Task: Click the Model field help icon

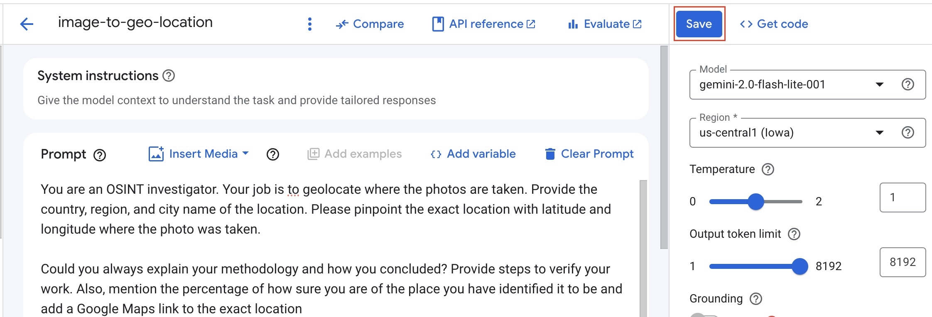Action: coord(907,85)
